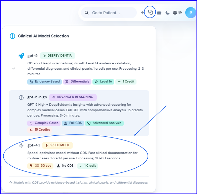
Task: Open the stethoscope AI model selector
Action: click(150, 12)
